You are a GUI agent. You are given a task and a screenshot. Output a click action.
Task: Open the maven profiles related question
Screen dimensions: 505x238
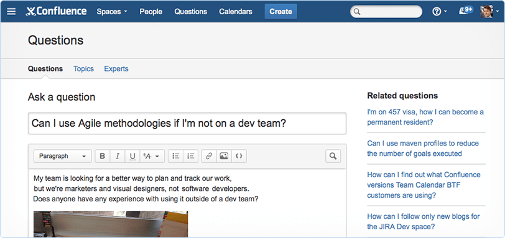pos(423,149)
